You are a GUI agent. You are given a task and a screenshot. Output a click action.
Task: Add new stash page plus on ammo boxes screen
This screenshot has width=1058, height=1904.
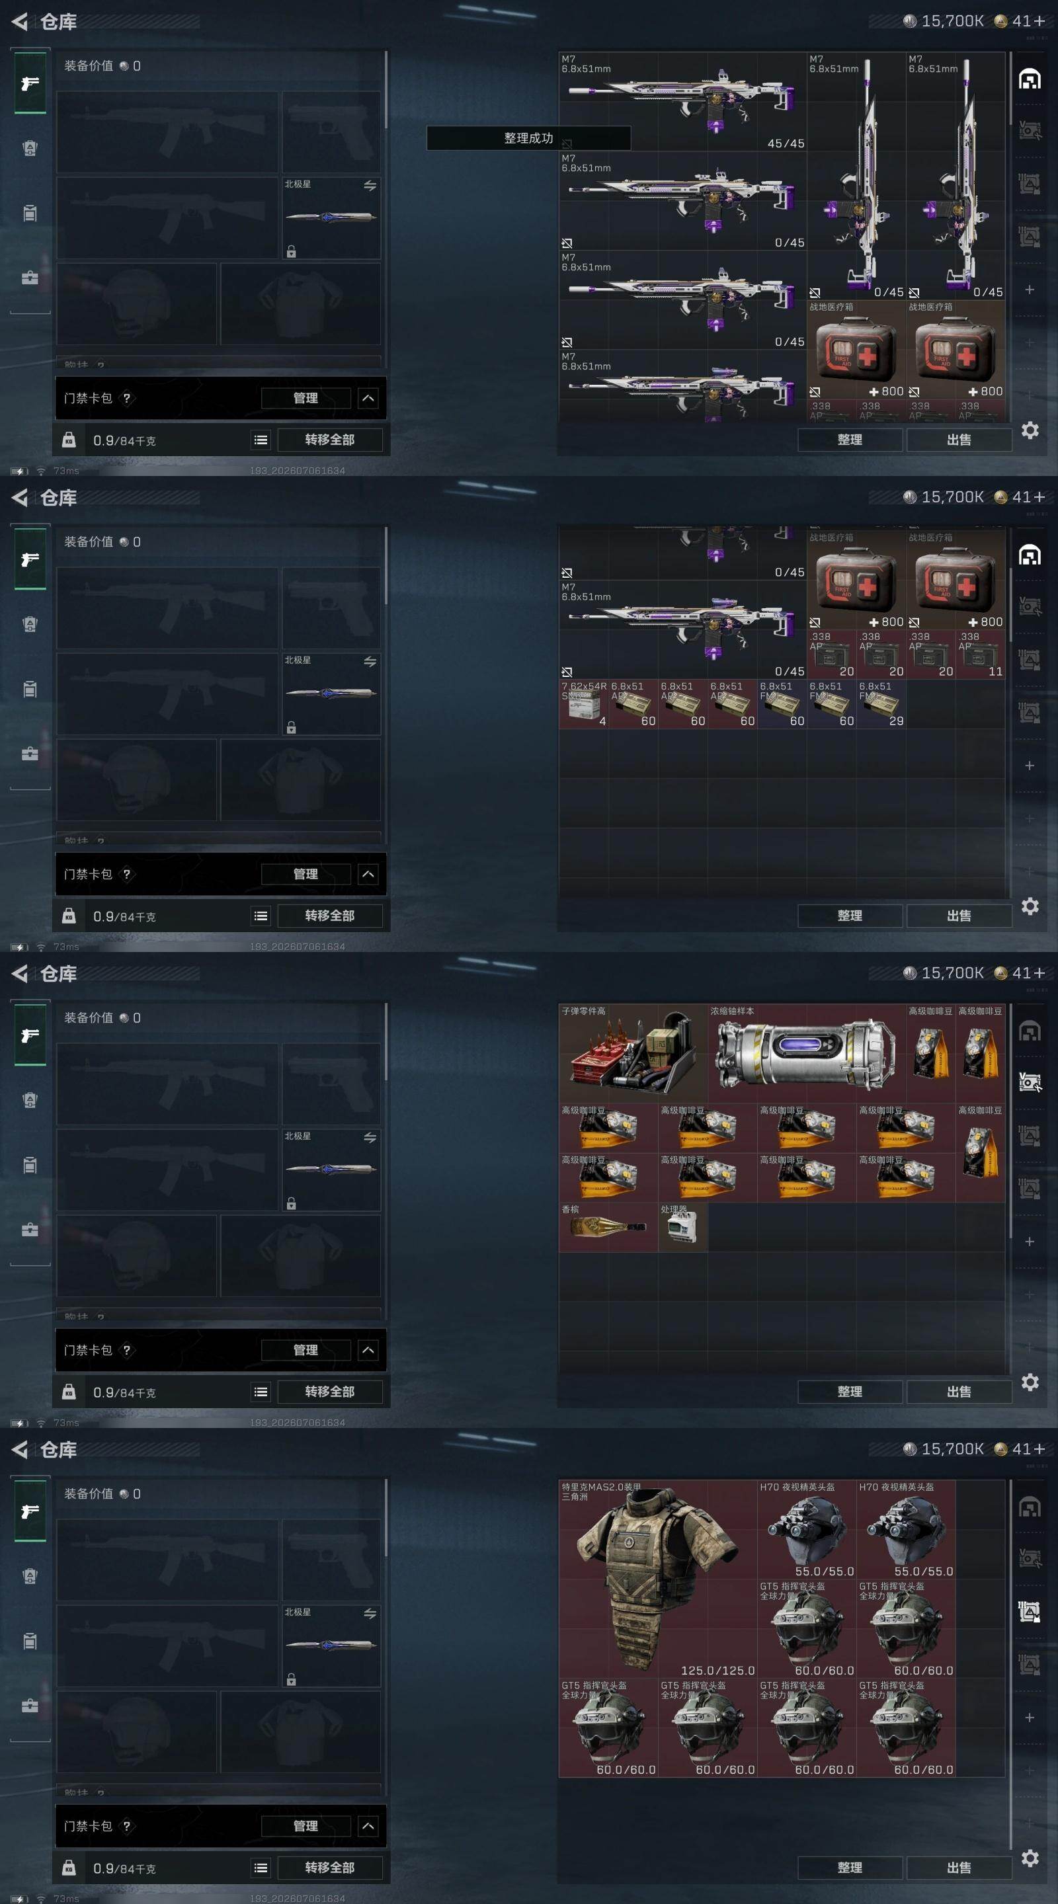click(1029, 766)
